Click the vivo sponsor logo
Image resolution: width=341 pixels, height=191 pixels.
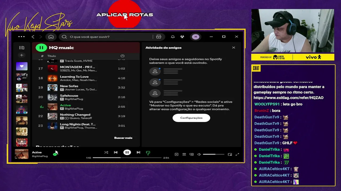(x=313, y=57)
